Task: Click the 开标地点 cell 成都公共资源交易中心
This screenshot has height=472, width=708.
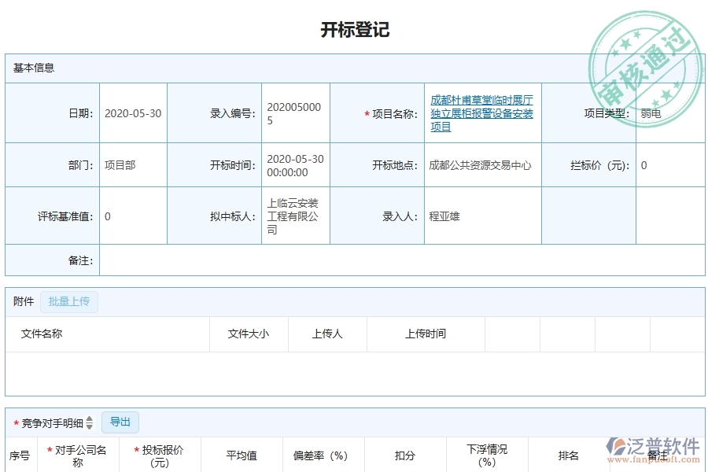Action: tap(482, 165)
